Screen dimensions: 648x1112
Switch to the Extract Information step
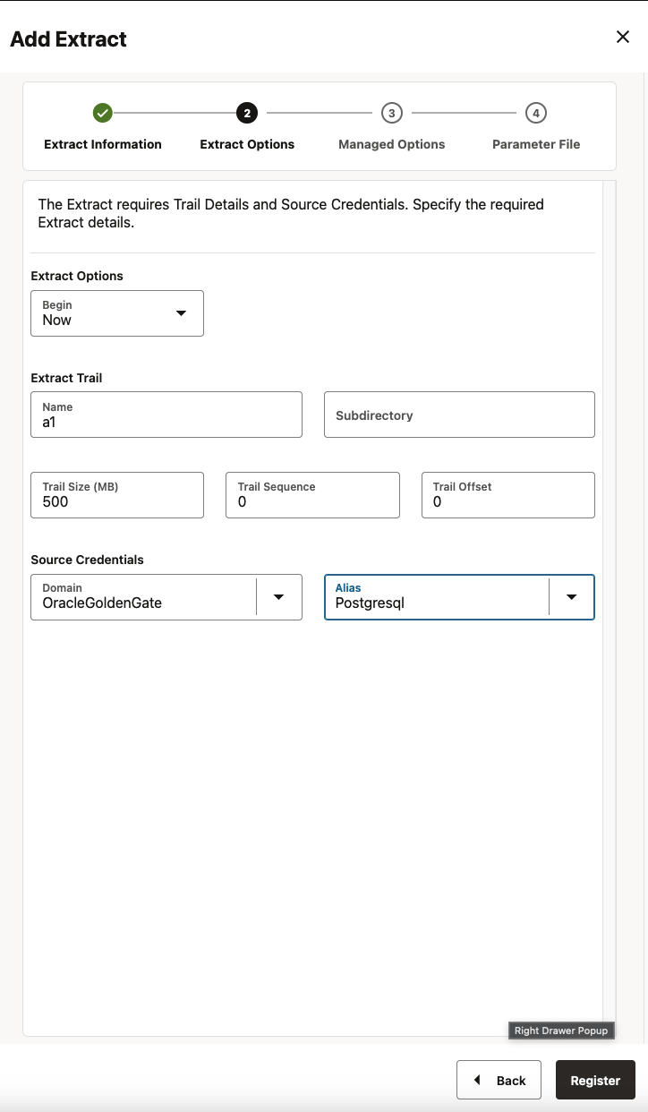click(x=102, y=144)
